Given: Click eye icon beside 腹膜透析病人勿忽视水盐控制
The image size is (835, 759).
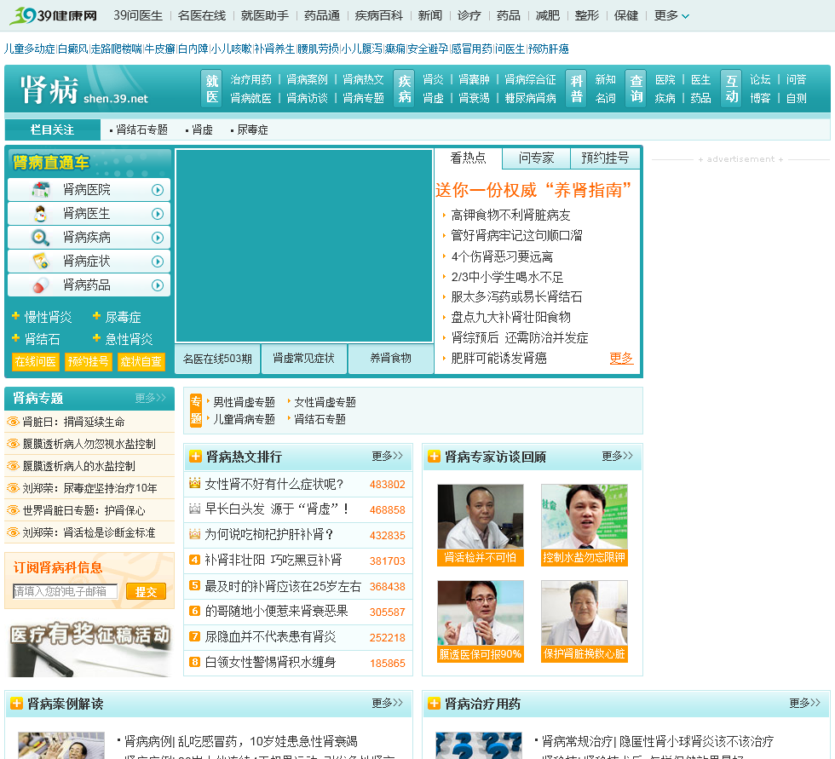Looking at the screenshot, I should click(13, 444).
